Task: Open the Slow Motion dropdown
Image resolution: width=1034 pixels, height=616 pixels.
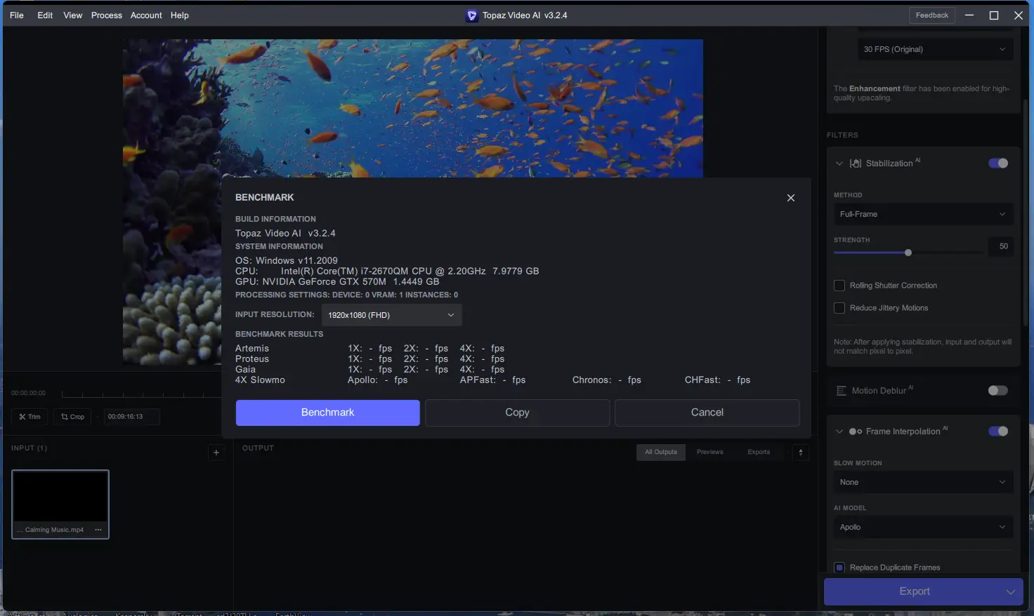Action: coord(922,482)
